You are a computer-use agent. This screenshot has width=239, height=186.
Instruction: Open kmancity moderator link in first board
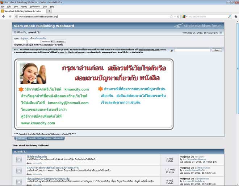pyautogui.click(x=38, y=163)
